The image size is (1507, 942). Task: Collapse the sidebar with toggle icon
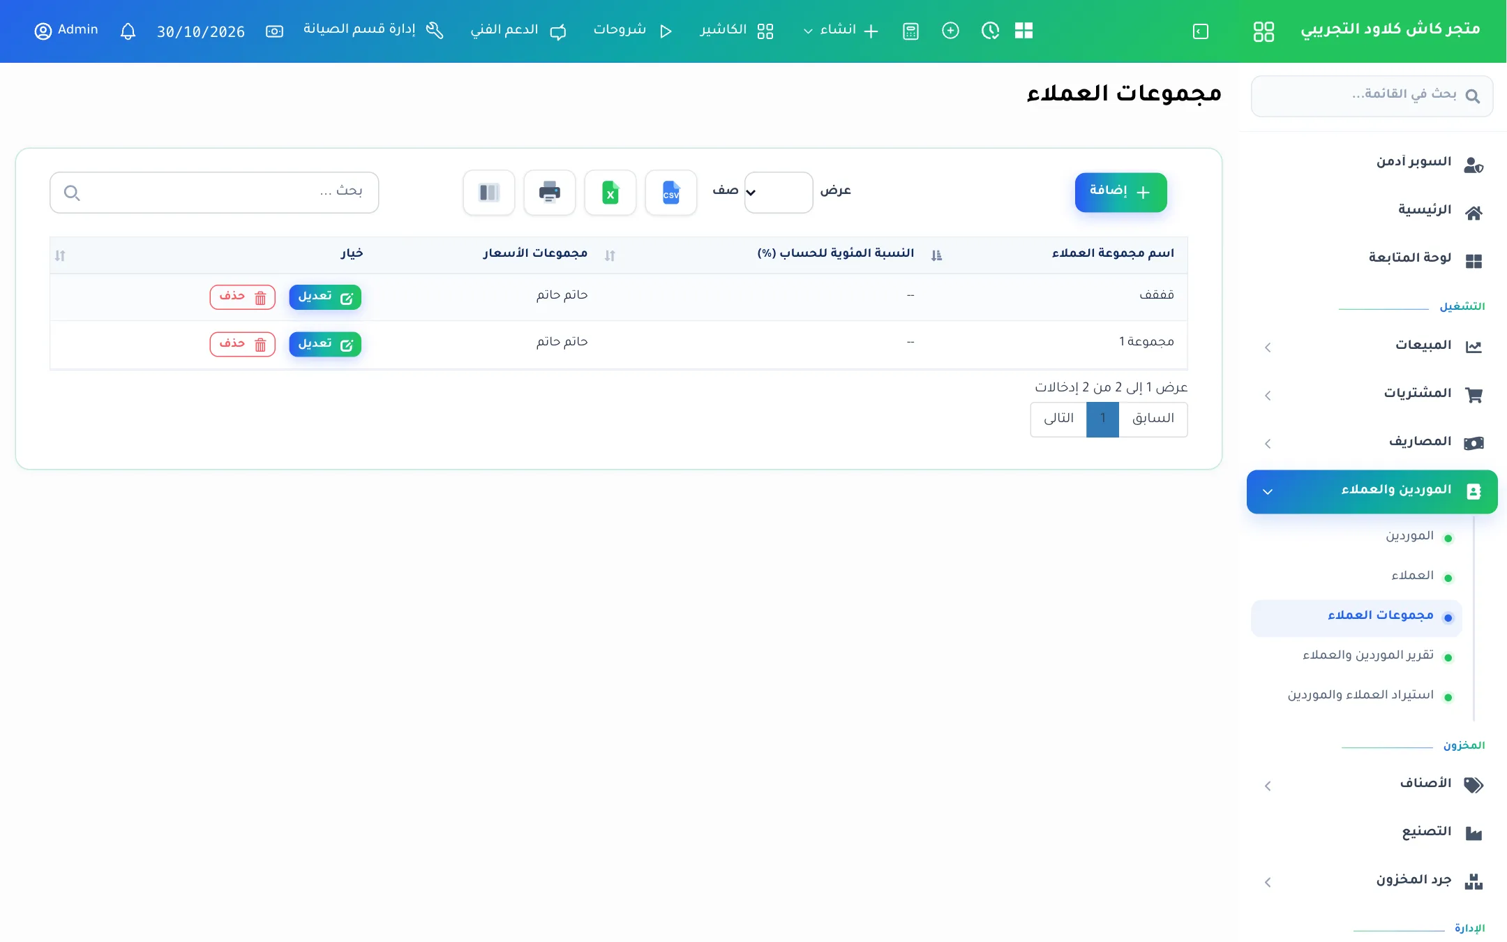[x=1200, y=31]
